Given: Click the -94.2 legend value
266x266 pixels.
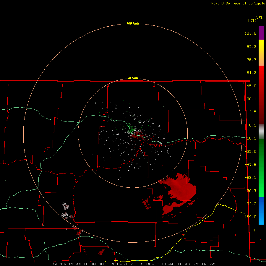Looking at the screenshot, I should pyautogui.click(x=250, y=204).
